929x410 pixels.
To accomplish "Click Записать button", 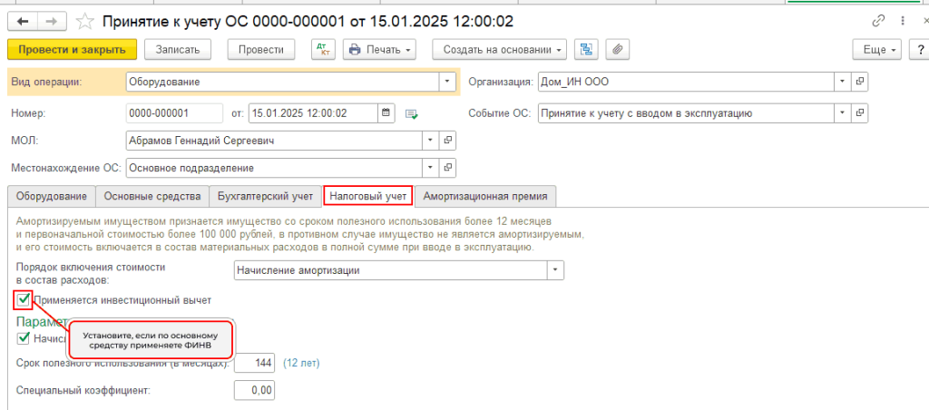I will 178,50.
